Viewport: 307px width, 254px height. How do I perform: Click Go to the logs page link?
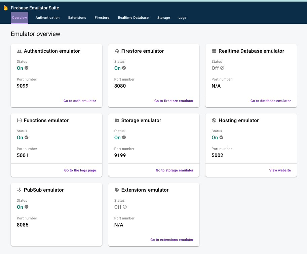(80, 170)
